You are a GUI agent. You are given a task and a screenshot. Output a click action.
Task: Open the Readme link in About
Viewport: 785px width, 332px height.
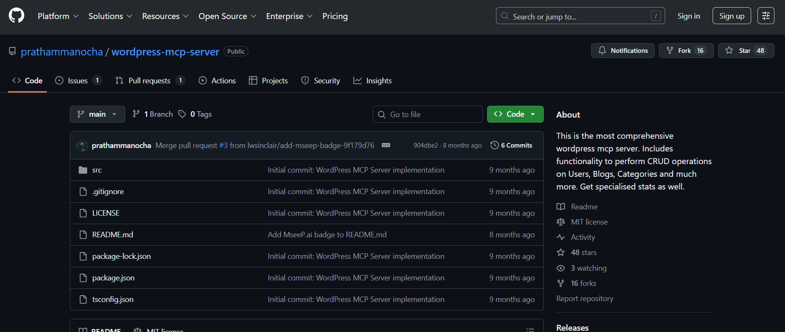tap(577, 207)
